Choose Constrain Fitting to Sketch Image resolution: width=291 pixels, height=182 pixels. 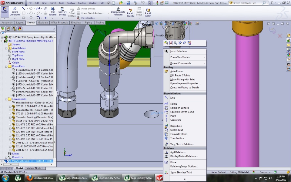(x=185, y=88)
